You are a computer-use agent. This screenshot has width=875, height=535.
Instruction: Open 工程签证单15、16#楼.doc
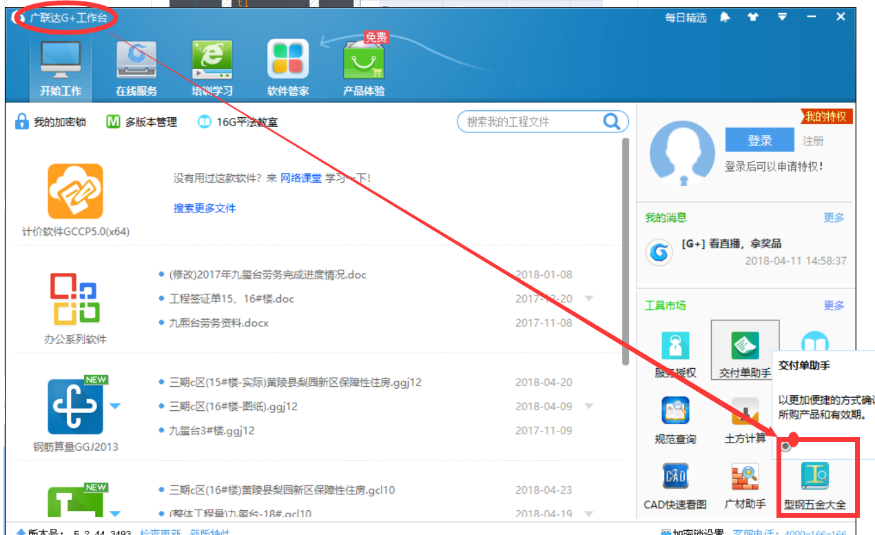pyautogui.click(x=231, y=299)
